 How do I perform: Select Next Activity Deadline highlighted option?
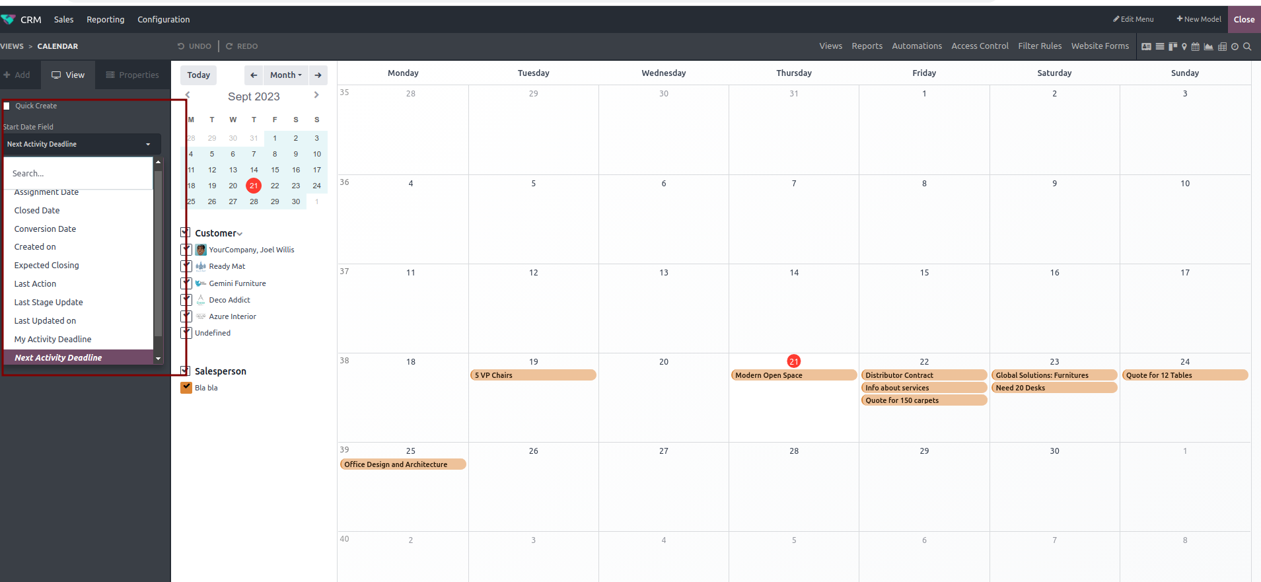79,357
